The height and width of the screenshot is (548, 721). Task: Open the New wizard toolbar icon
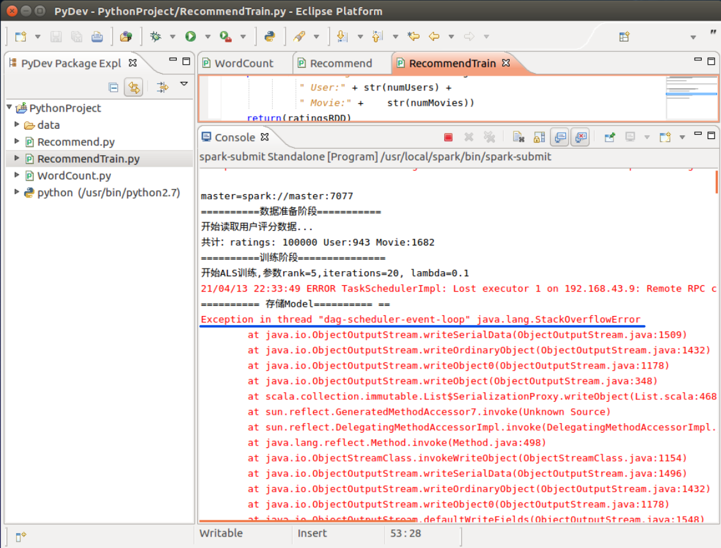[20, 37]
